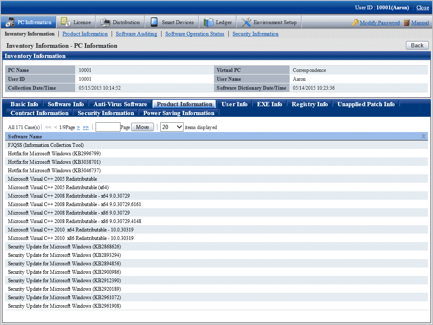Image resolution: width=433 pixels, height=325 pixels.
Task: Switch to the Registry Info tab
Action: pos(310,104)
